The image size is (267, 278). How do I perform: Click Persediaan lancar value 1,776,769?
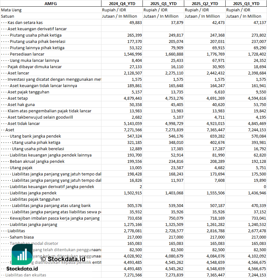tap(216, 54)
